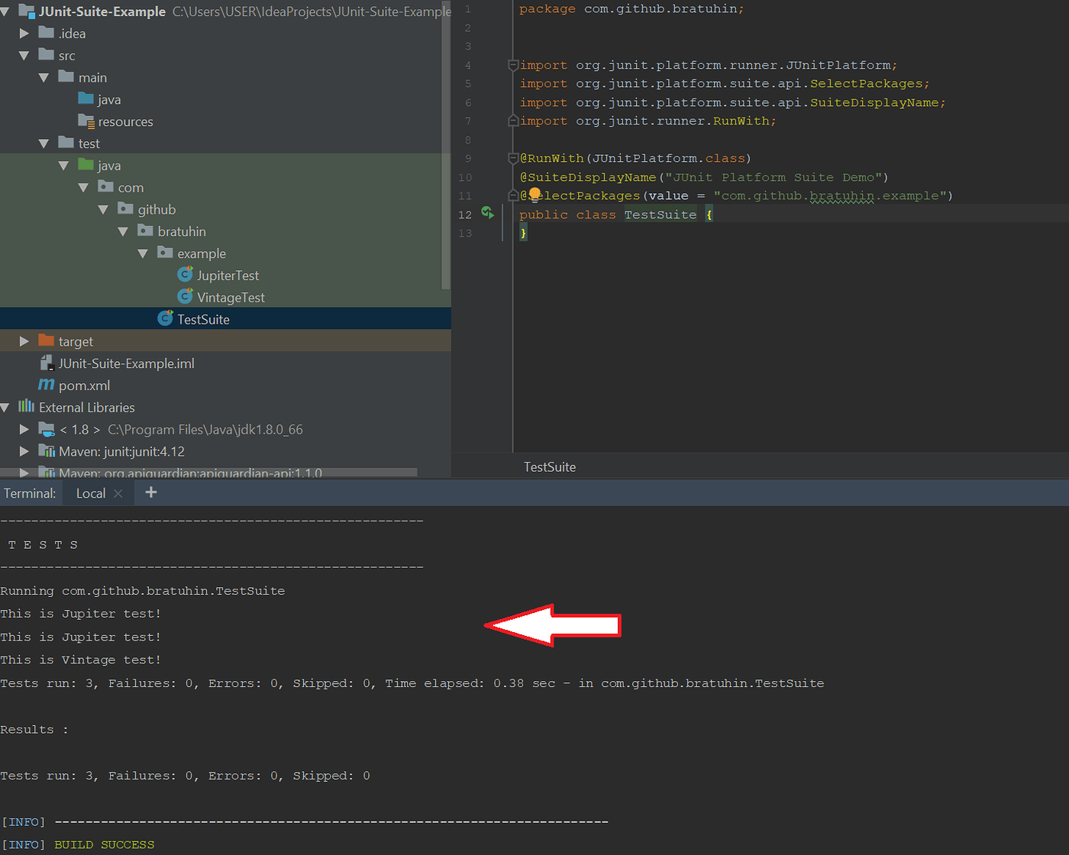
Task: Expand Maven junit:junit:4.12 library
Action: point(24,452)
